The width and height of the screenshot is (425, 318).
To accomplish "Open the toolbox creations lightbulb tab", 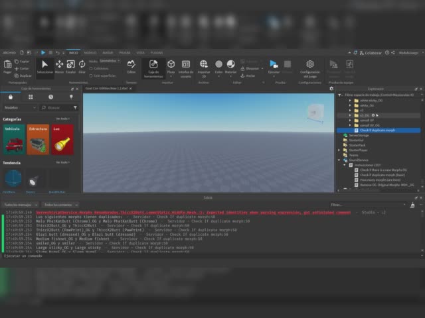I will point(71,97).
